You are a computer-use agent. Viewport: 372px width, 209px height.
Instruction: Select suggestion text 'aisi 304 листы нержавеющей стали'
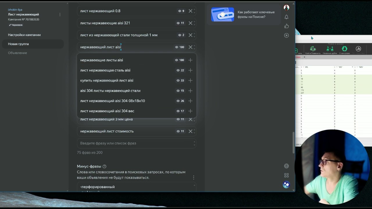pyautogui.click(x=110, y=91)
